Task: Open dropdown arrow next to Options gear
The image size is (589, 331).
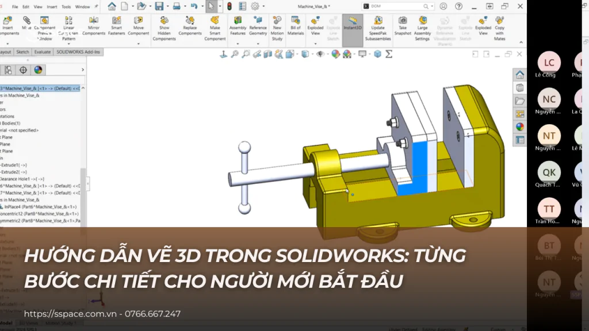Action: tap(263, 6)
